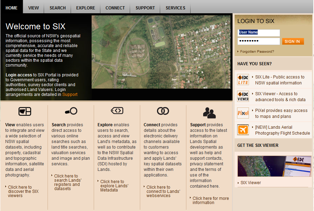Click here to connect to Lands' webservices
Image resolution: width=314 pixels, height=211 pixels.
[163, 191]
